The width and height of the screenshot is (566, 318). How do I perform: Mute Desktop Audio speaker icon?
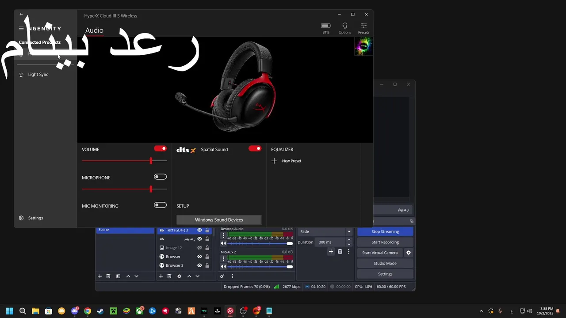(x=223, y=243)
